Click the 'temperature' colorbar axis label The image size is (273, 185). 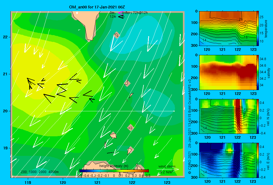pos(266,29)
